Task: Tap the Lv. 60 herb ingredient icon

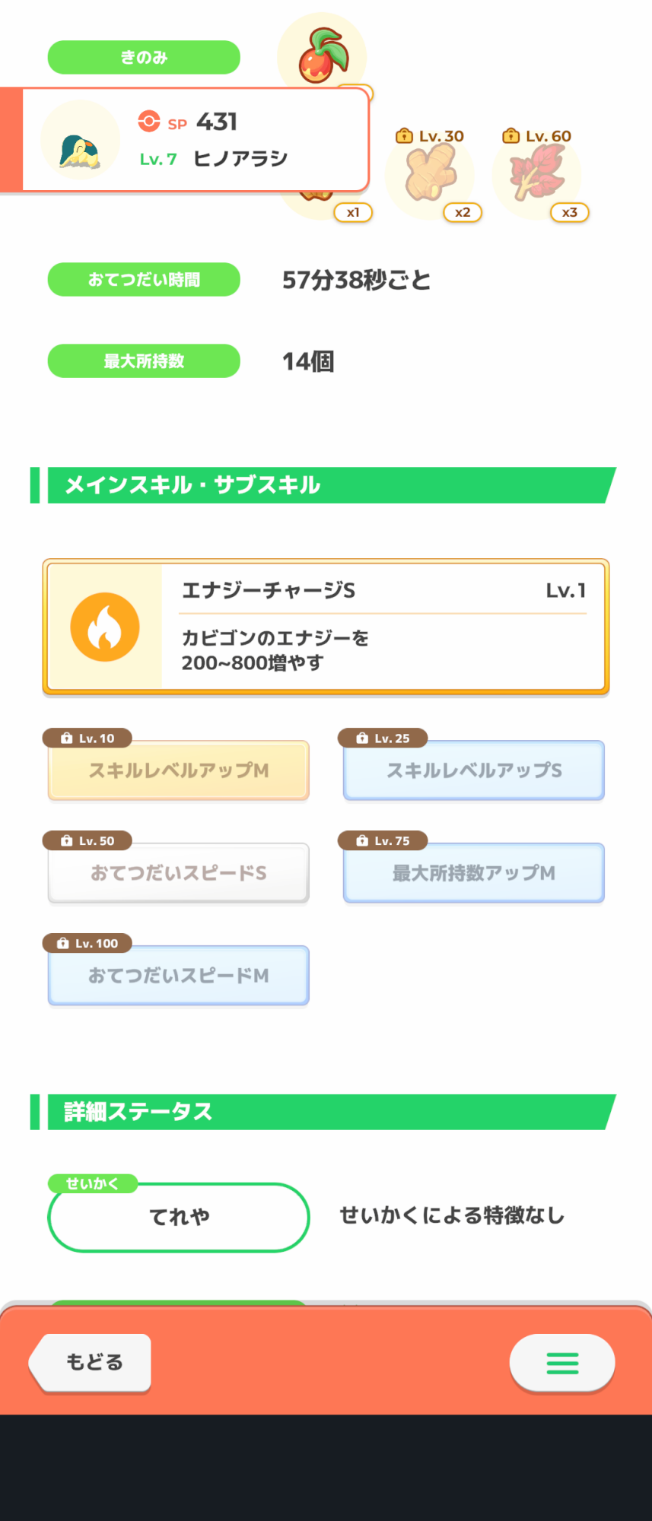Action: tap(537, 175)
